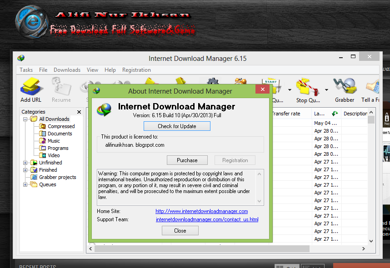
Task: Open the Registration menu
Action: tap(136, 69)
